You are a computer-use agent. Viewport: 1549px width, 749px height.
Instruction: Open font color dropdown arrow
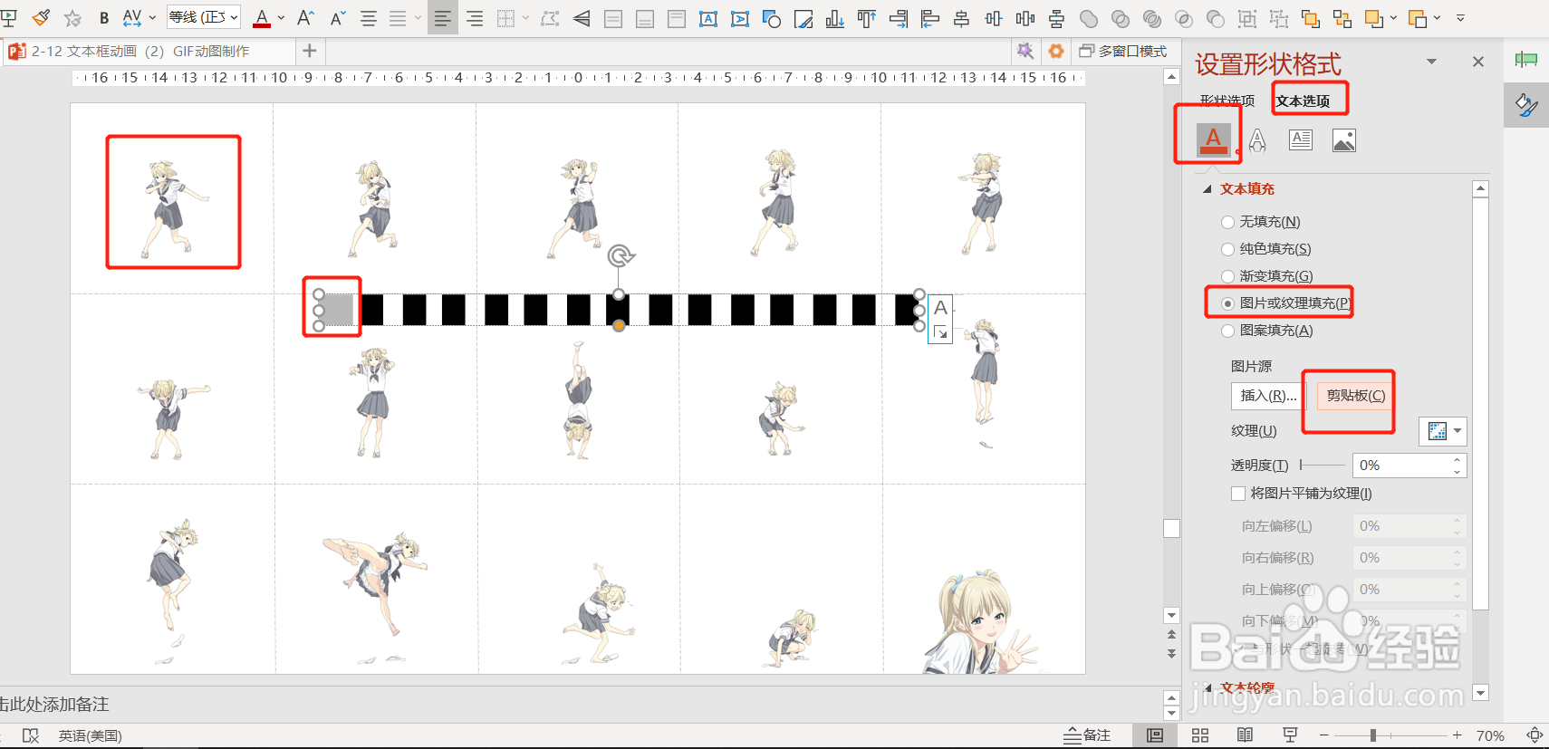coord(282,17)
